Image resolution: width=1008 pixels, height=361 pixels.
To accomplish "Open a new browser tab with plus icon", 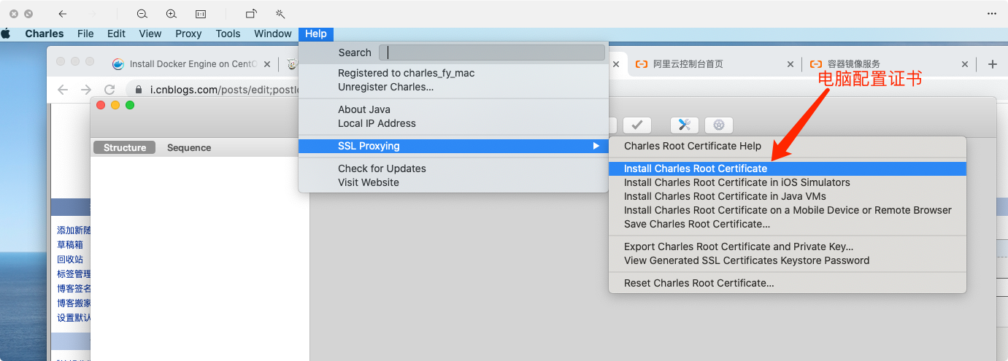I will (x=992, y=64).
